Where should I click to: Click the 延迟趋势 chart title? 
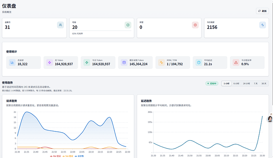pos(146,101)
